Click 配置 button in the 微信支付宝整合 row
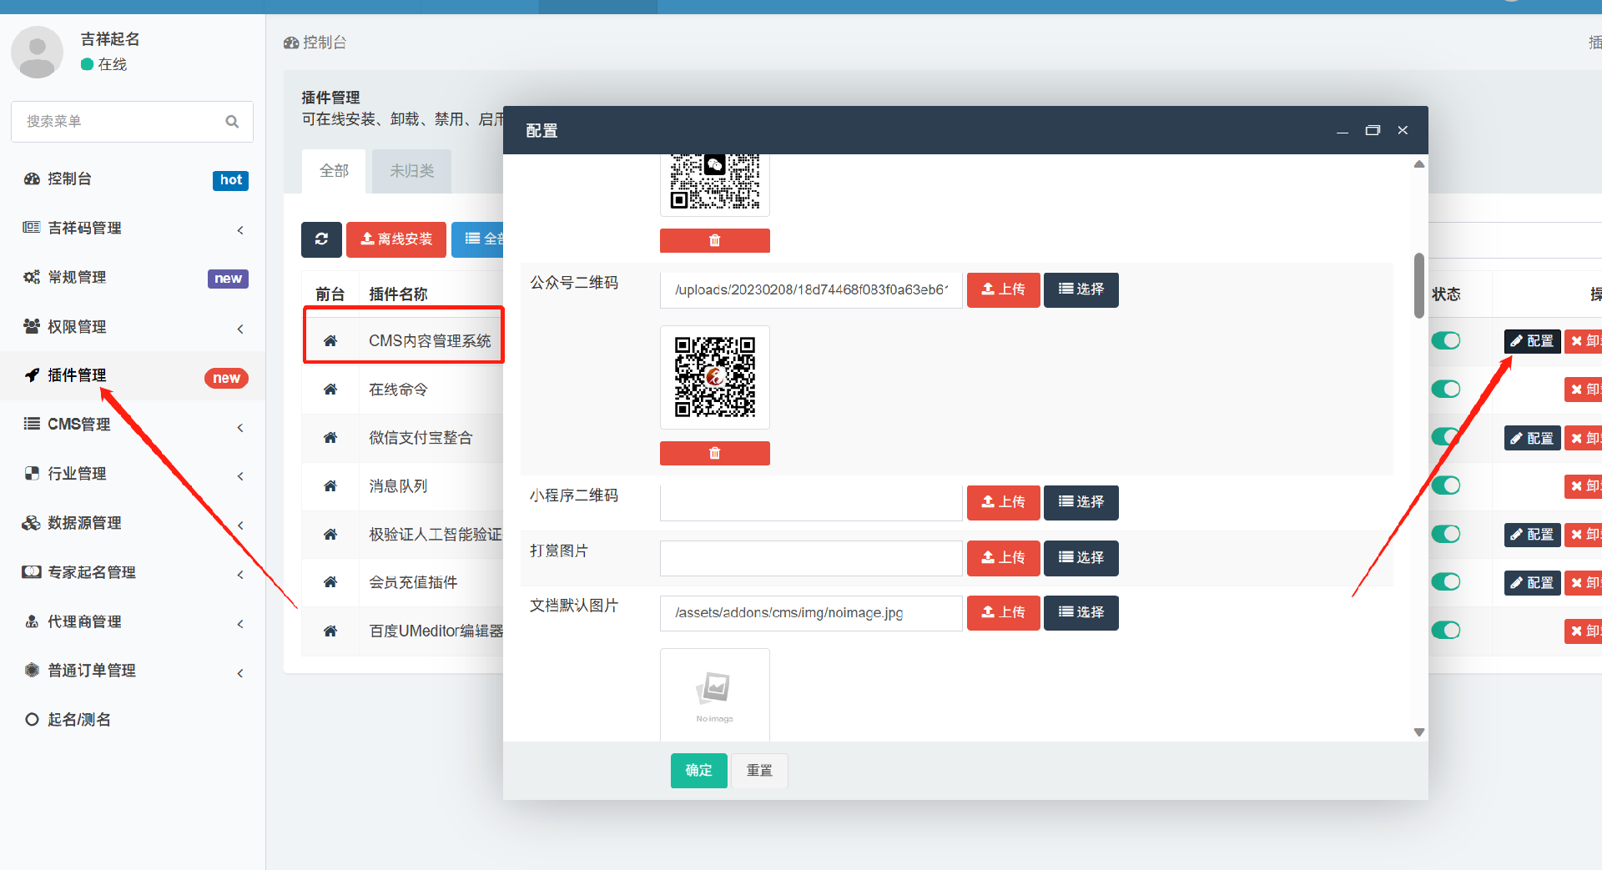 pyautogui.click(x=1532, y=438)
